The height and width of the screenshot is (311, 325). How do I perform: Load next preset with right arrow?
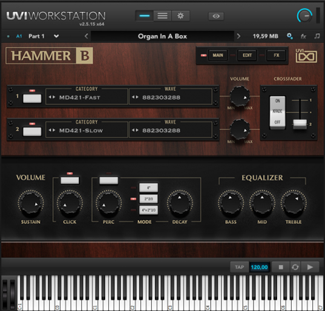click(x=238, y=36)
